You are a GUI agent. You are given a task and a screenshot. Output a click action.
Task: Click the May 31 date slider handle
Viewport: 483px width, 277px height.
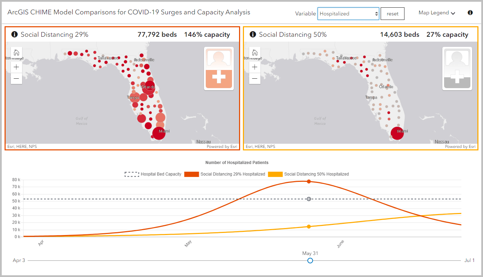tap(310, 260)
